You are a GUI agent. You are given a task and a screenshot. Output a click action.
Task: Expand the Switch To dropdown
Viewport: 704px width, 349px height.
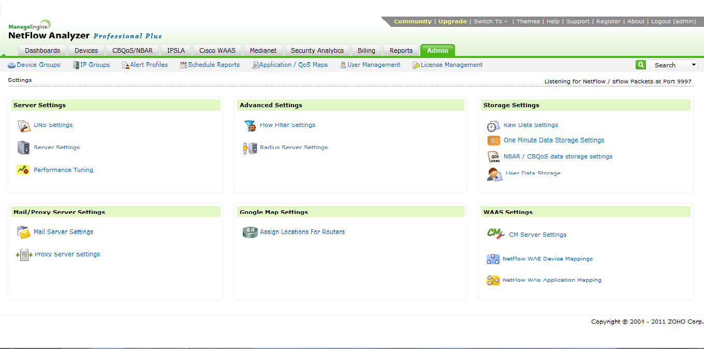[490, 22]
